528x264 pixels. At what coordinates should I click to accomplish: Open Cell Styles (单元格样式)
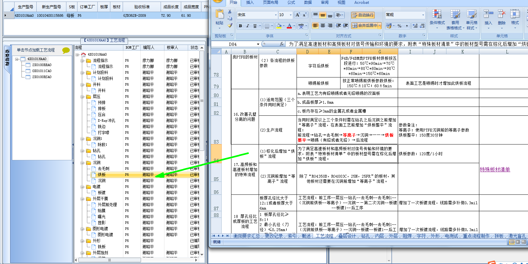tap(472, 19)
